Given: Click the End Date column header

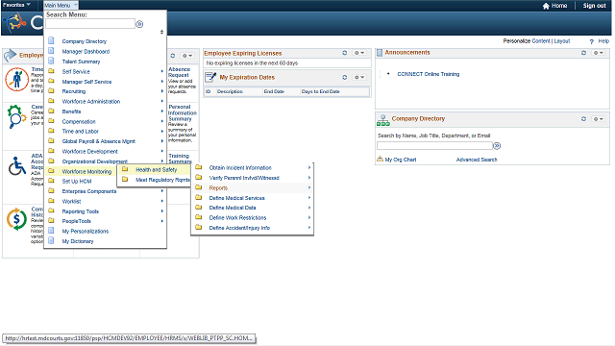Looking at the screenshot, I should [x=274, y=92].
